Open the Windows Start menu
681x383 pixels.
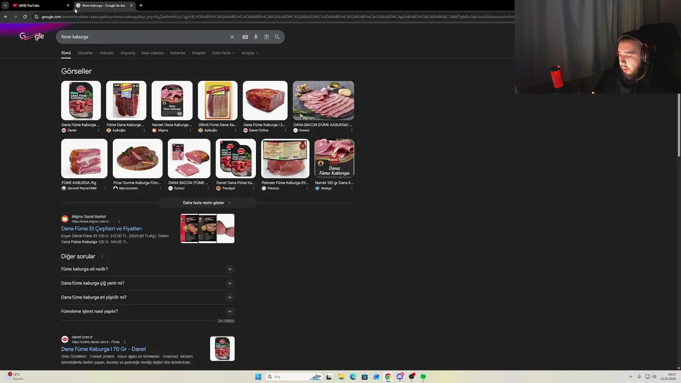[x=258, y=377]
